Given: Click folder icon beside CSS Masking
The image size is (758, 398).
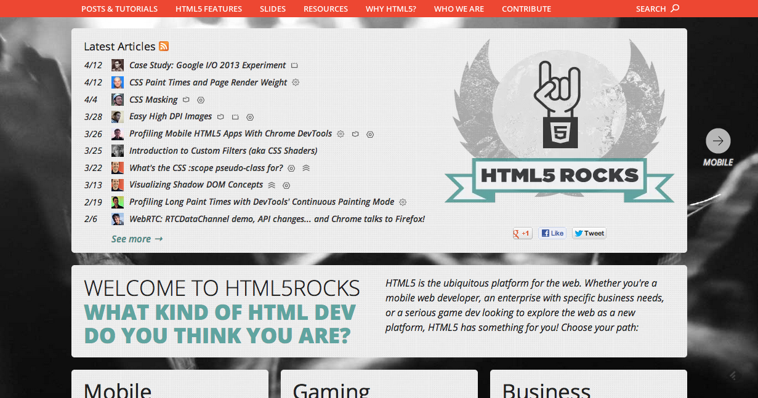Looking at the screenshot, I should tap(187, 100).
